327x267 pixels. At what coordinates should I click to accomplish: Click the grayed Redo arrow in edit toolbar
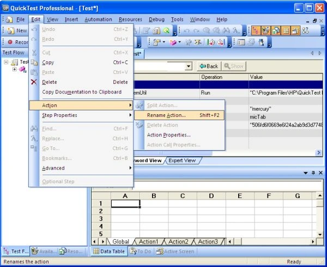(196, 31)
